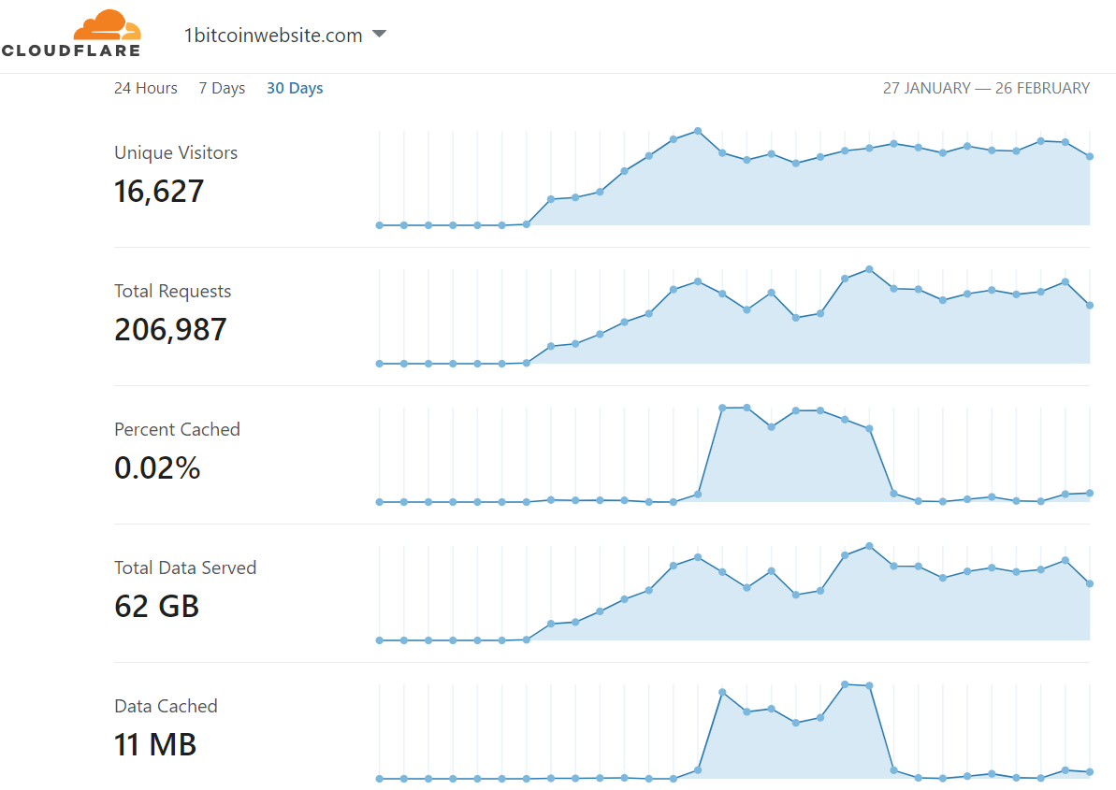The height and width of the screenshot is (790, 1116).
Task: Click the 206,987 total requests figure
Action: pos(170,330)
